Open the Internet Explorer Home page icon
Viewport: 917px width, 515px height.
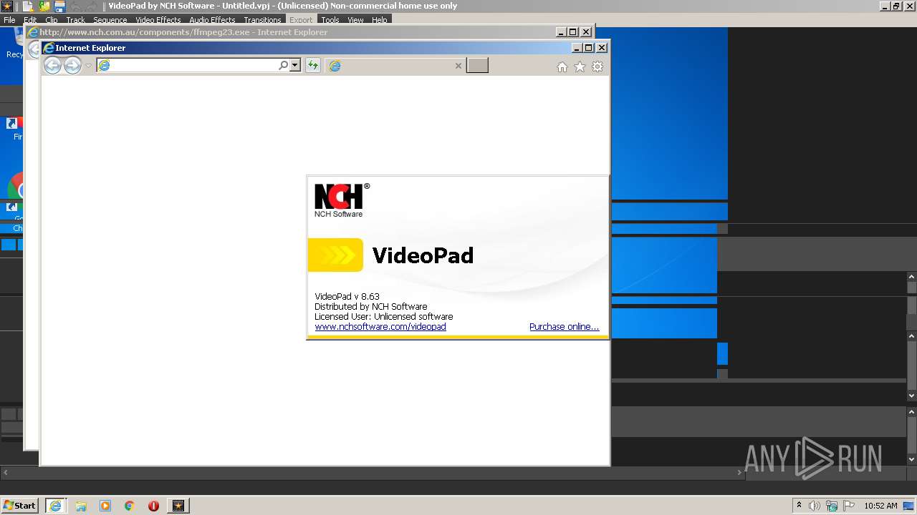point(562,67)
